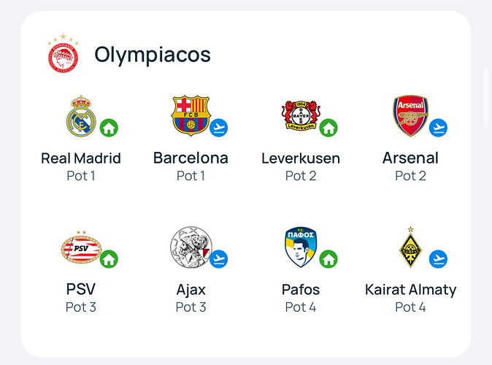Click home match icon next to Leverkusen
The height and width of the screenshot is (365, 492).
click(x=328, y=128)
